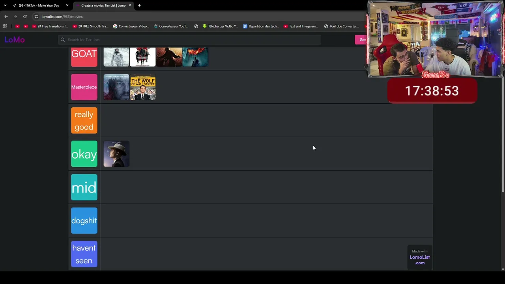505x284 pixels.
Task: Open the Convertisseur Video bookmark
Action: click(131, 26)
